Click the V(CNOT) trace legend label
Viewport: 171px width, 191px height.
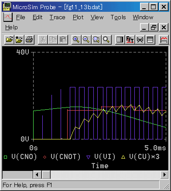point(65,157)
